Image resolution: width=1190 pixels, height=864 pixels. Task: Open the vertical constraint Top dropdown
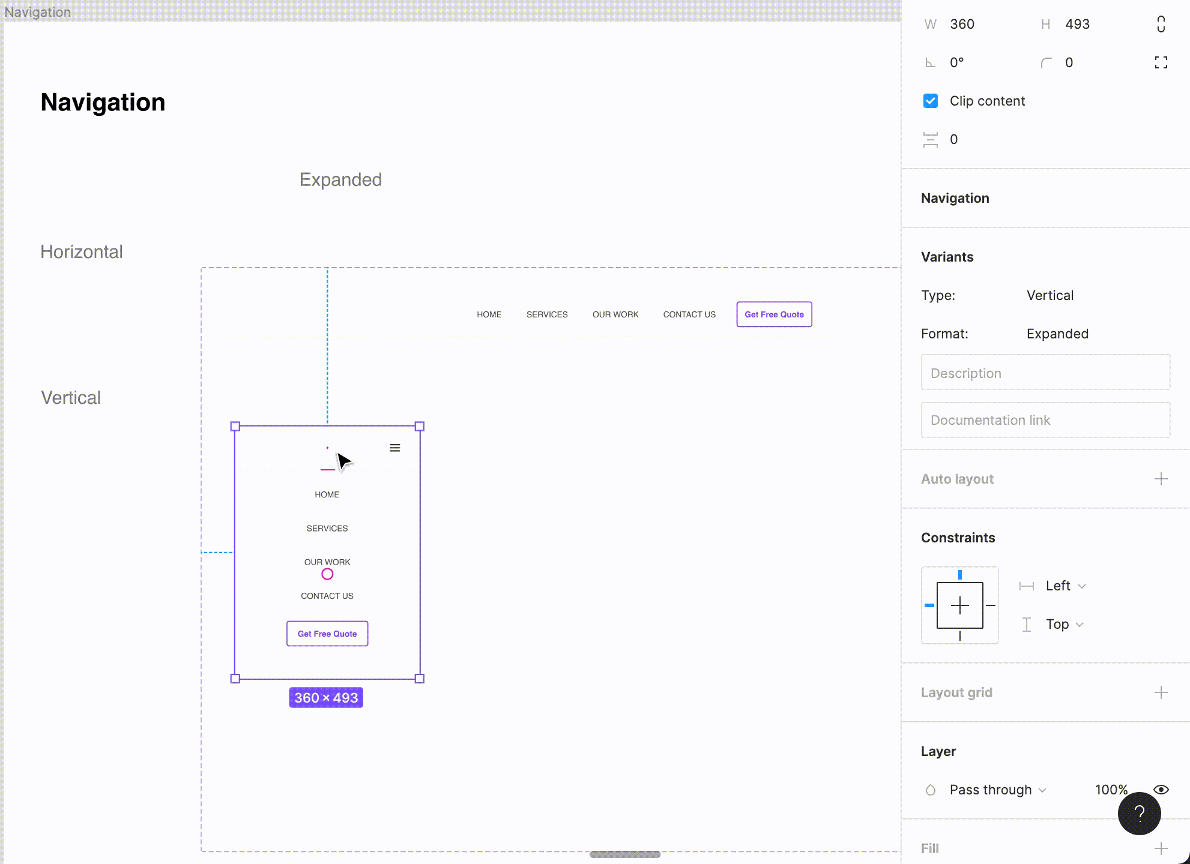1063,624
